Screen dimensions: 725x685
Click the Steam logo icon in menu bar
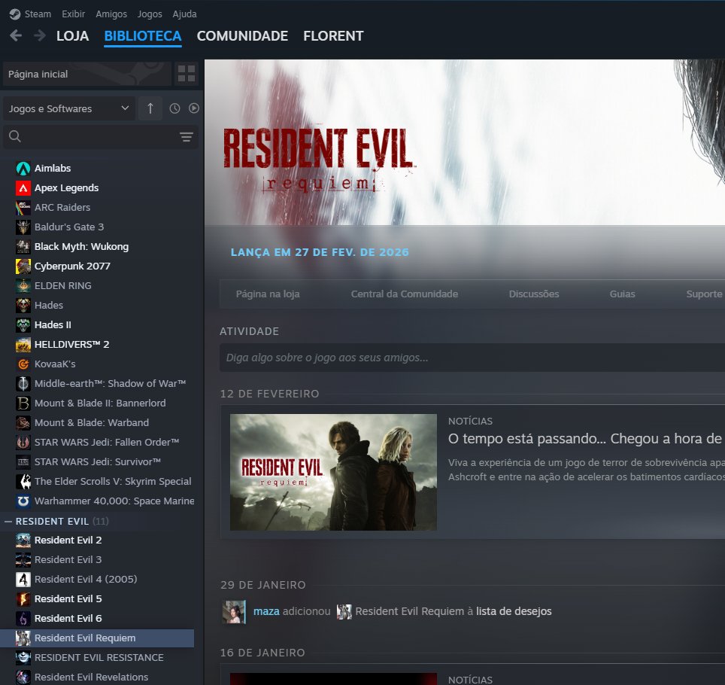pos(15,14)
